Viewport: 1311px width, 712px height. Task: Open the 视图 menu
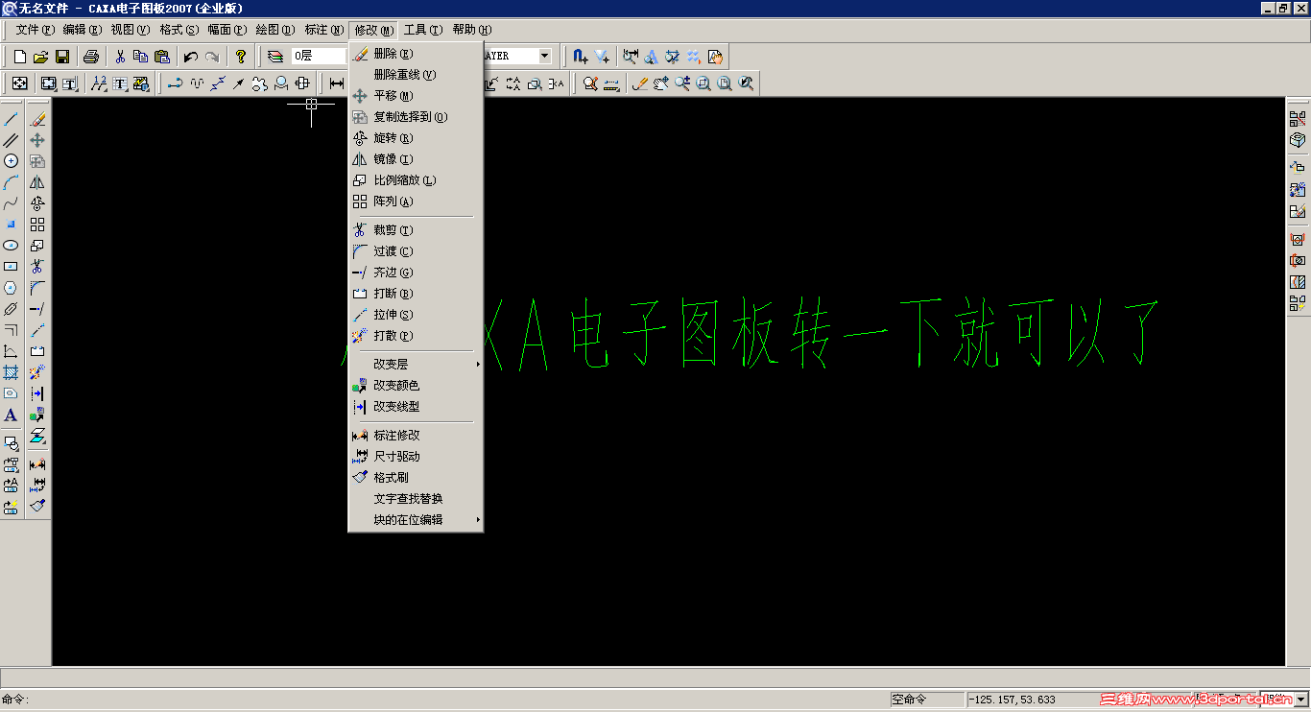pos(131,30)
